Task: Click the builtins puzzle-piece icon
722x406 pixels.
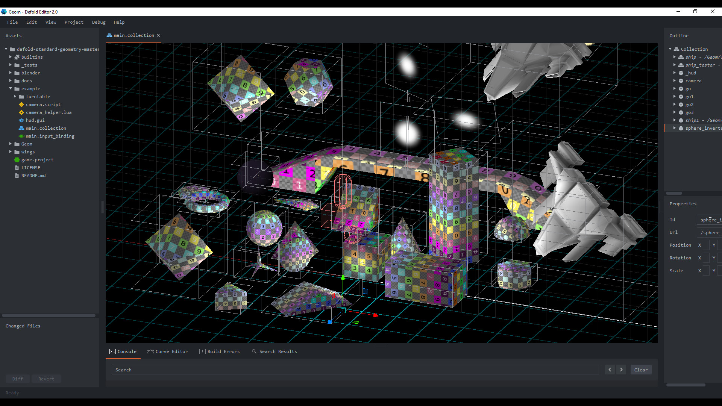Action: (x=17, y=57)
